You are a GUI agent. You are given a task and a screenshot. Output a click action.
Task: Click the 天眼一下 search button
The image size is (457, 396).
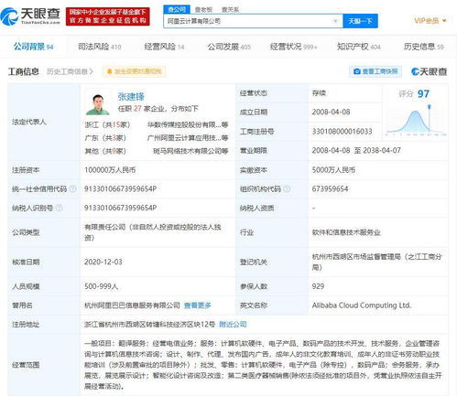click(360, 21)
